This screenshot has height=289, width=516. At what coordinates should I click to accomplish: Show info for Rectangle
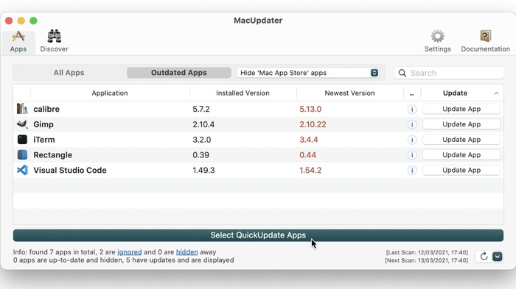tap(412, 155)
